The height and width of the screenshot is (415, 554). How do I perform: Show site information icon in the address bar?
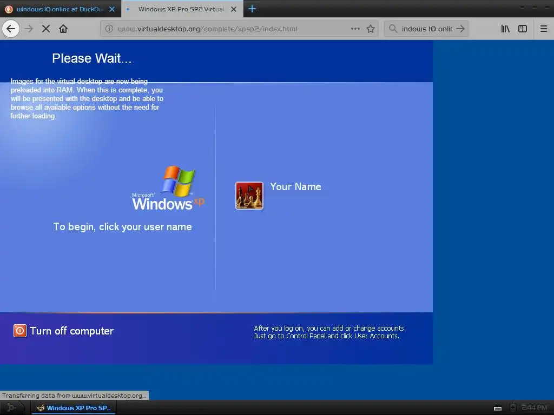coord(109,29)
